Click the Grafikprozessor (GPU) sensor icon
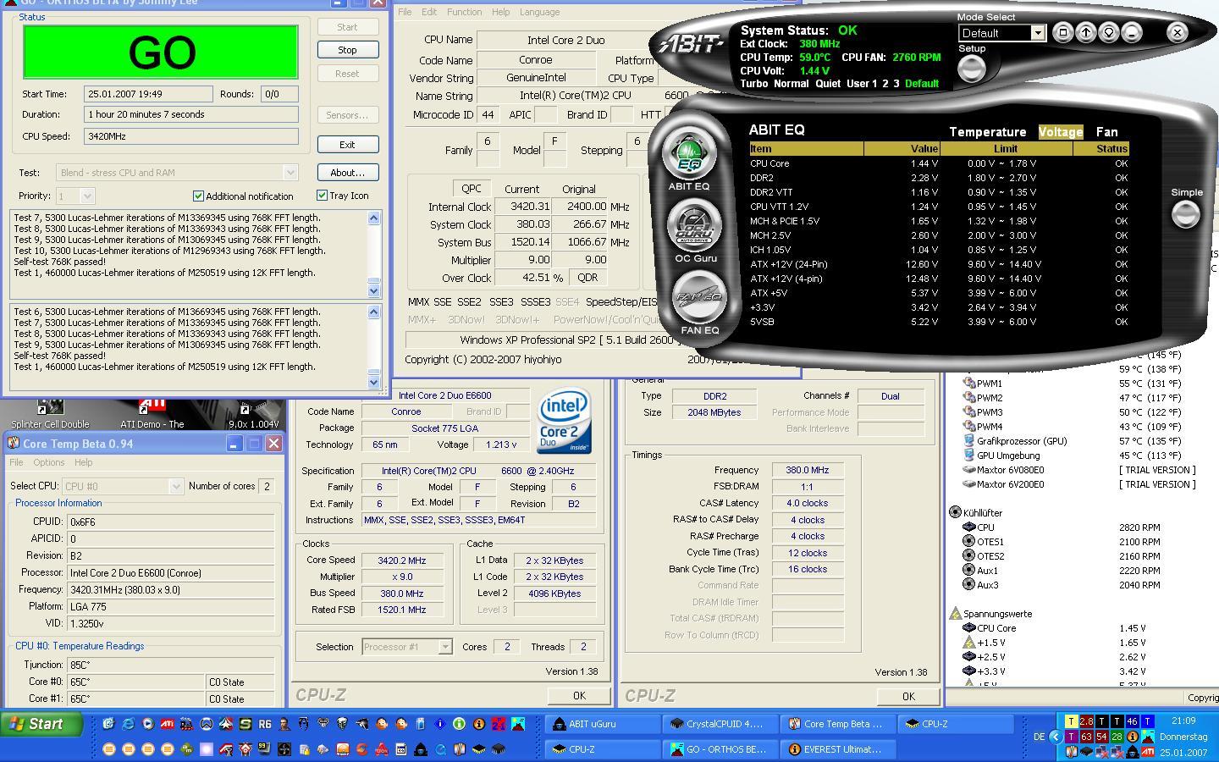 (x=969, y=441)
